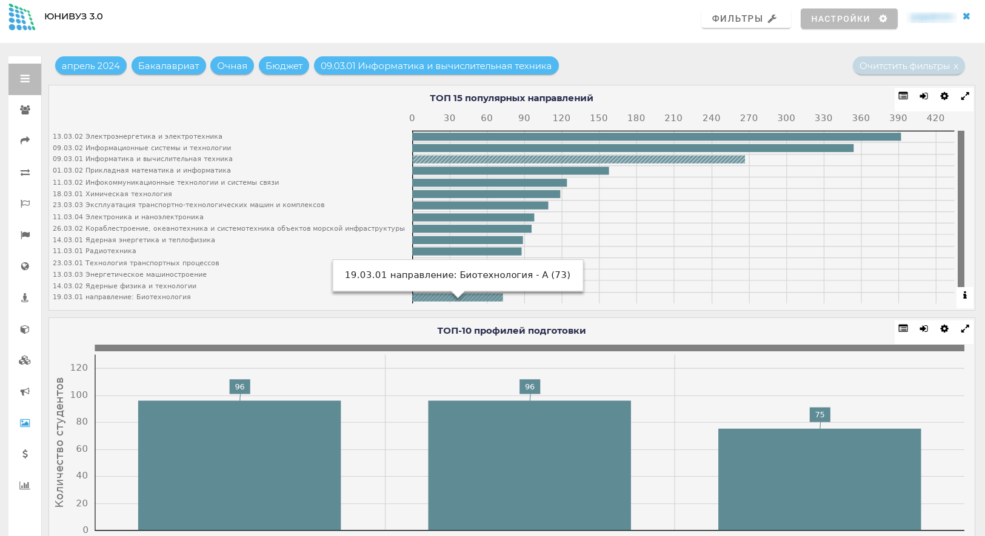Click label 11.03.04 Электроника и наноэлектроника
The image size is (985, 536).
[x=128, y=217]
